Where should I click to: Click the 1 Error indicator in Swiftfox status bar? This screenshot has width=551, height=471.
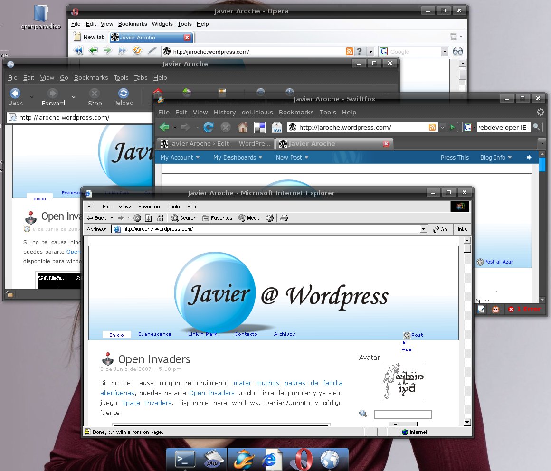click(524, 309)
